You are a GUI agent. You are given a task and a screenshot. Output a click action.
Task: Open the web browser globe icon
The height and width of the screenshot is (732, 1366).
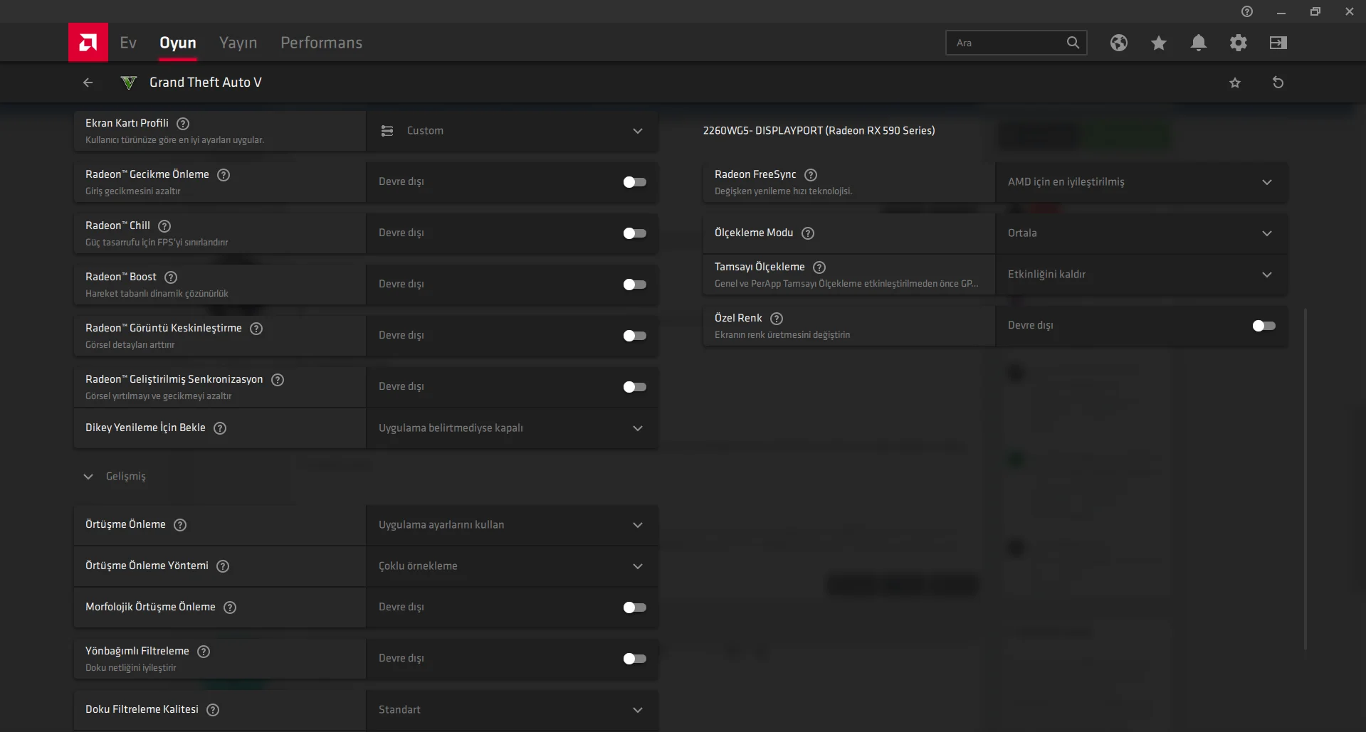point(1118,43)
